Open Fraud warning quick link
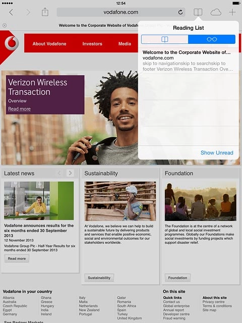Image resolution: width=242 pixels, height=323 pixels. pos(174,318)
